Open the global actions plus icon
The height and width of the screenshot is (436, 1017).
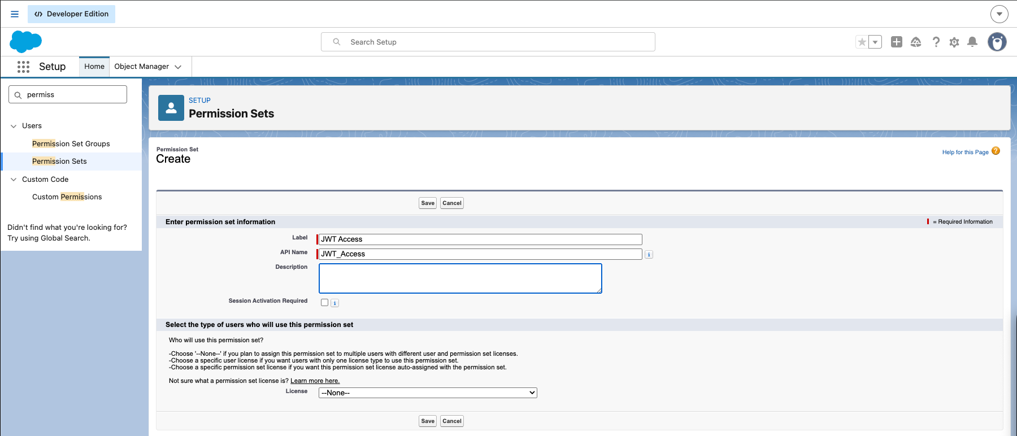point(897,42)
